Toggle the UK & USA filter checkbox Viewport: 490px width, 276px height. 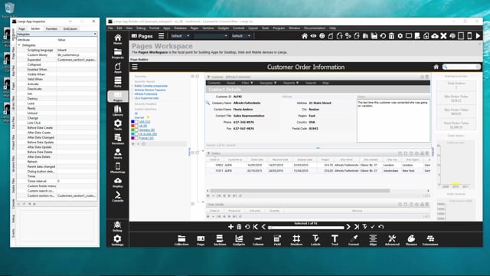coord(136,134)
